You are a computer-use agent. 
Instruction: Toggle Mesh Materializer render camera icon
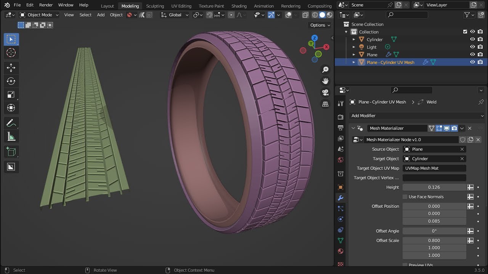click(454, 128)
